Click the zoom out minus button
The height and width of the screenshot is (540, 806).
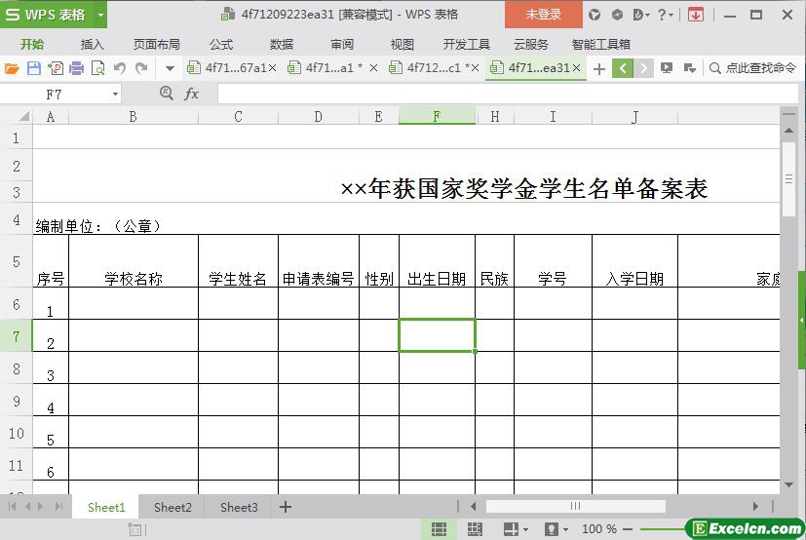628,528
